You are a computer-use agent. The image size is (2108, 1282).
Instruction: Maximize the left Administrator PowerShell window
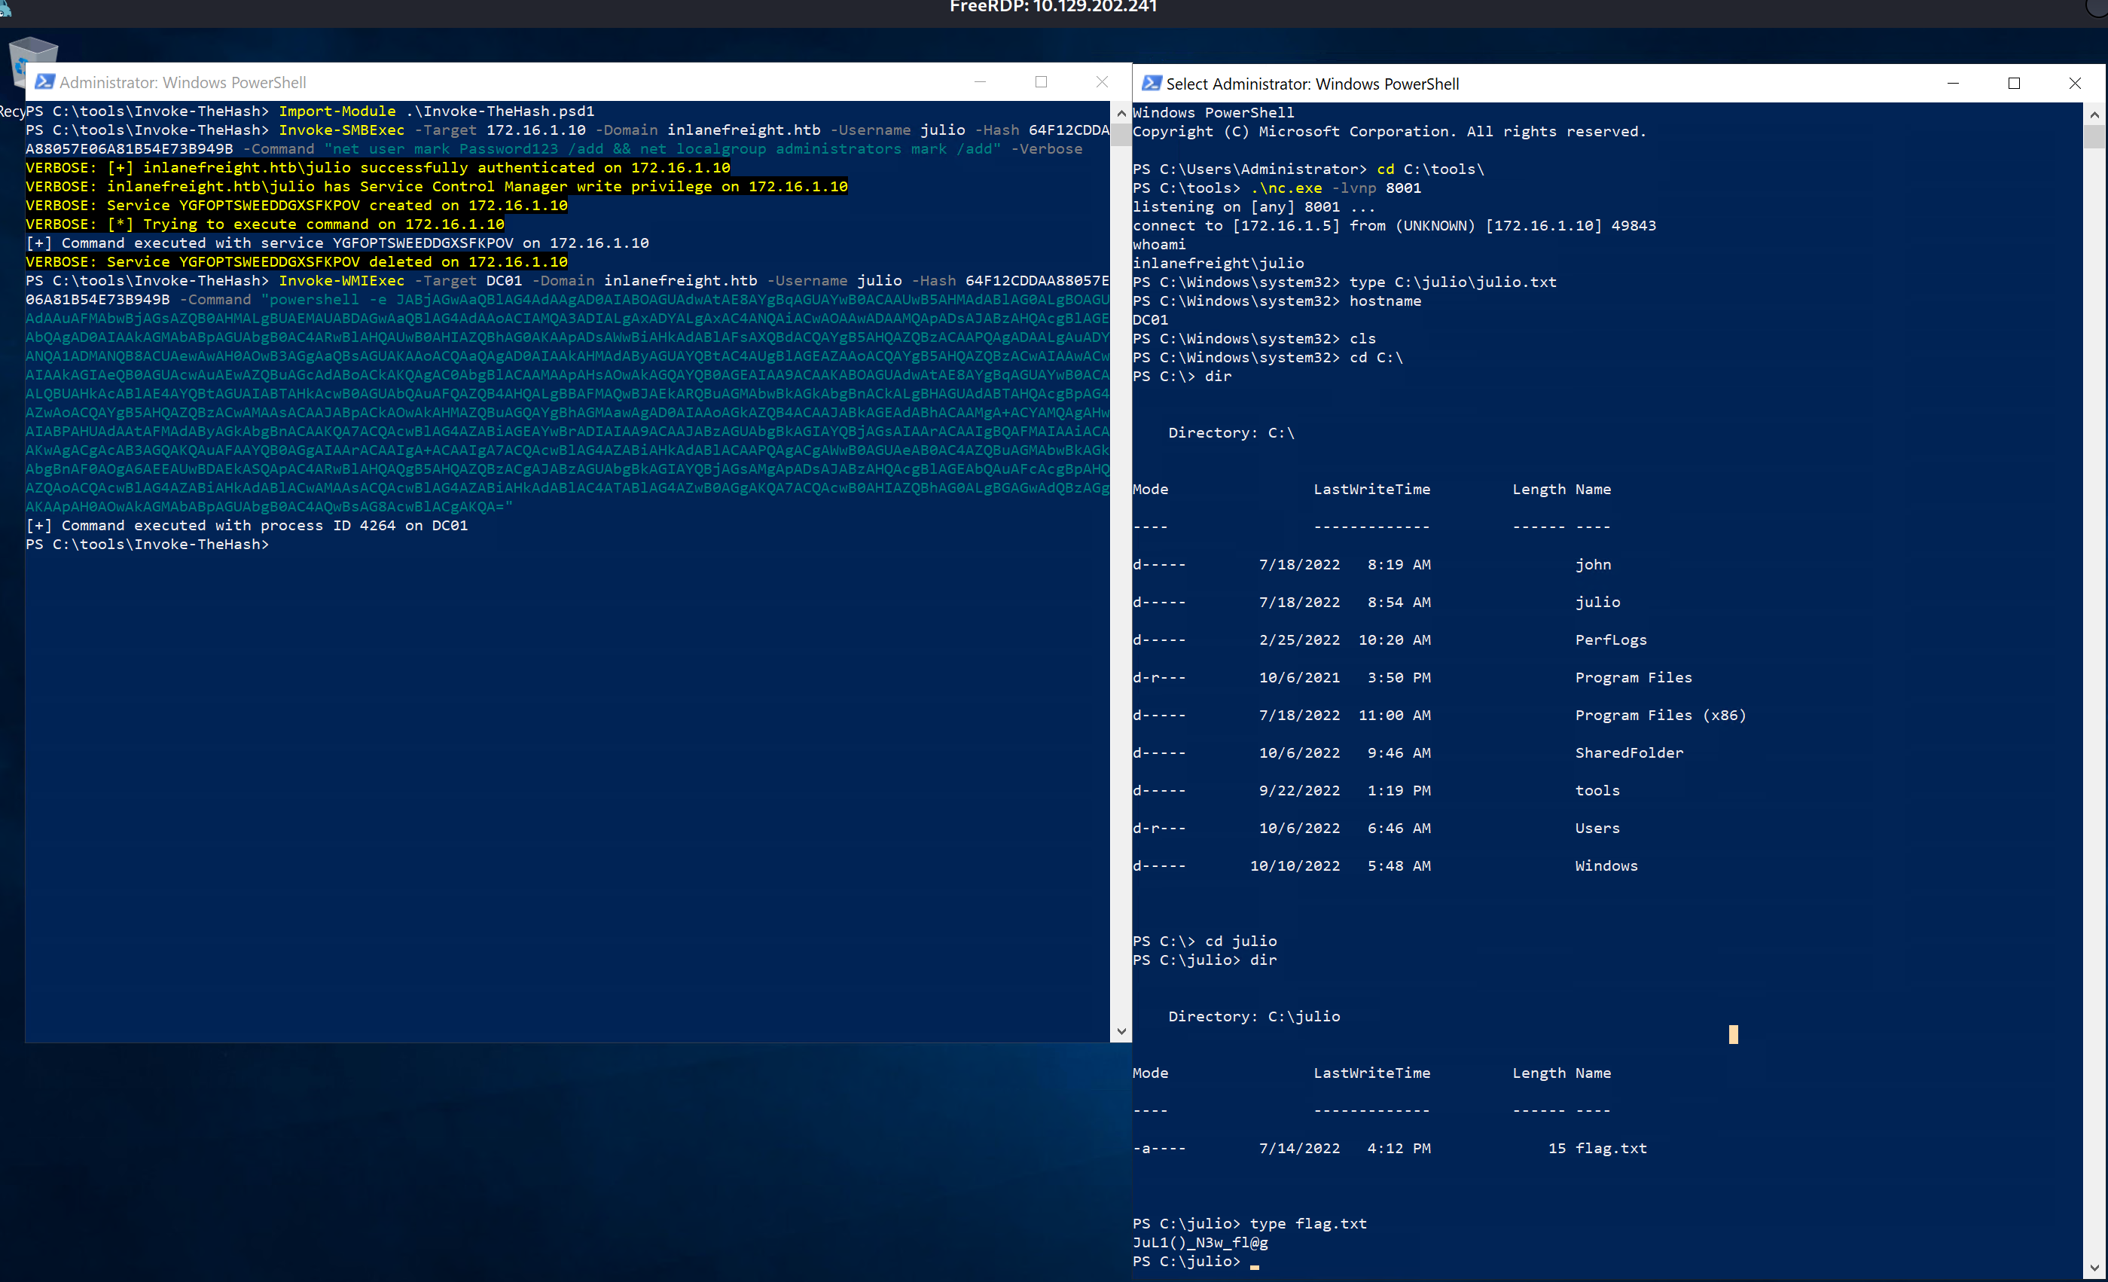[1041, 82]
